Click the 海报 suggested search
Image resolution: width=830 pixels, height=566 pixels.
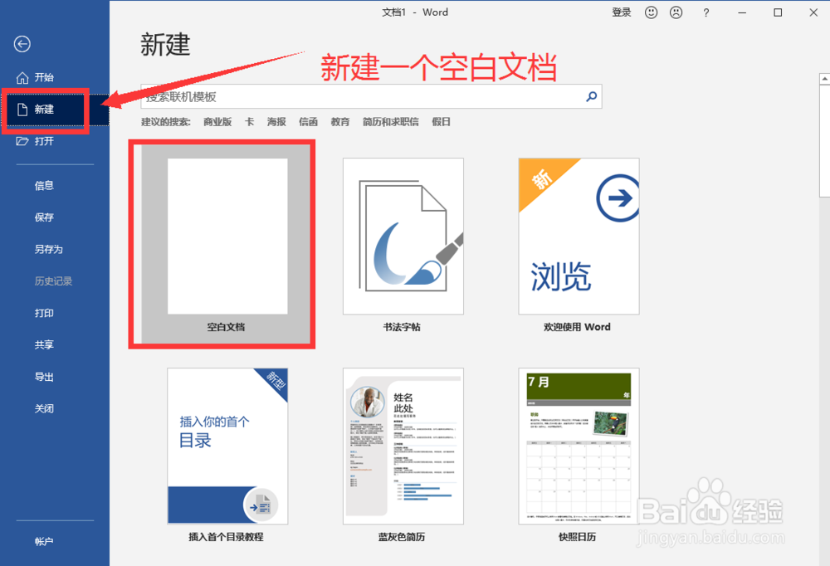tap(276, 122)
